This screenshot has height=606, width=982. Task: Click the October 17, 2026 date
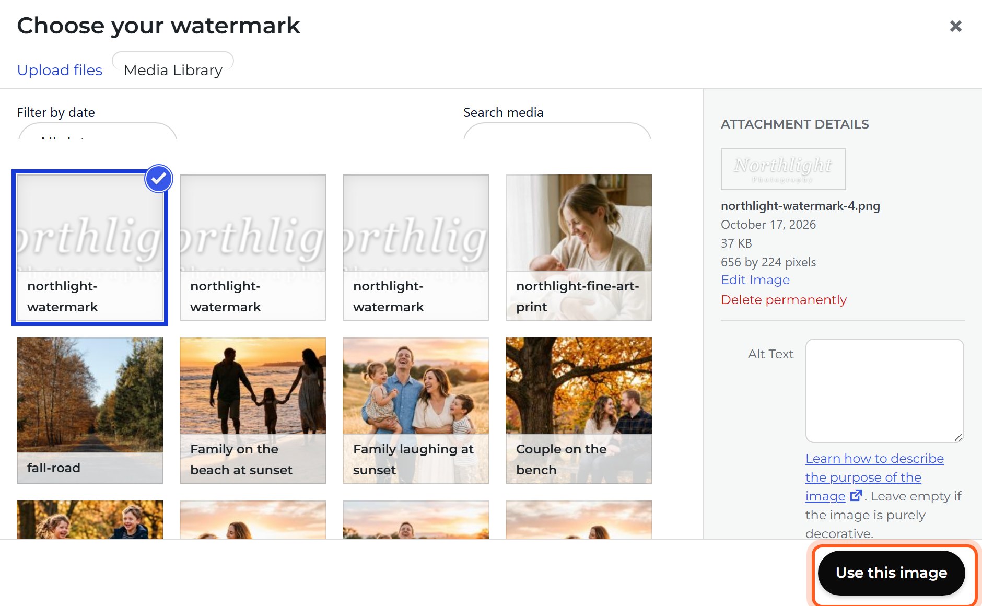click(x=768, y=225)
